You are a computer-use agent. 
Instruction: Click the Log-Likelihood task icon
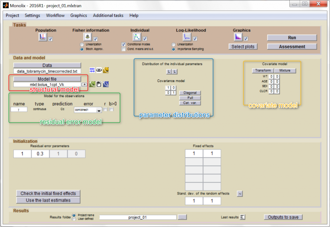[187, 37]
